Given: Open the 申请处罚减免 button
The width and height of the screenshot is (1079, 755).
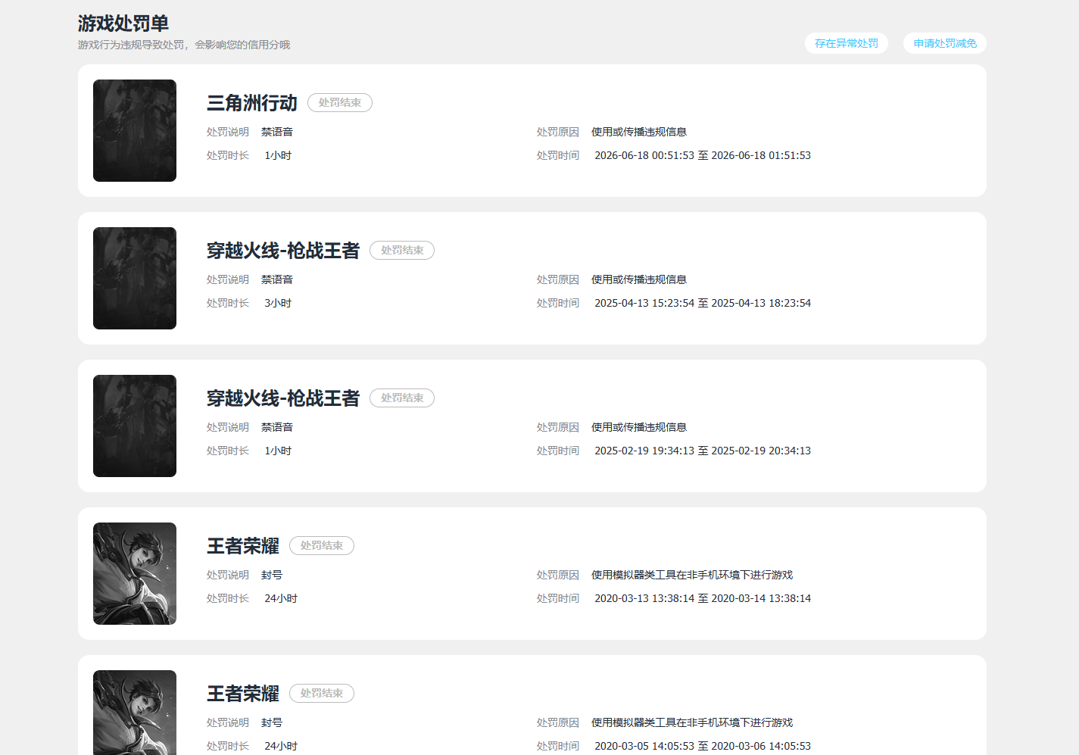Looking at the screenshot, I should coord(944,43).
